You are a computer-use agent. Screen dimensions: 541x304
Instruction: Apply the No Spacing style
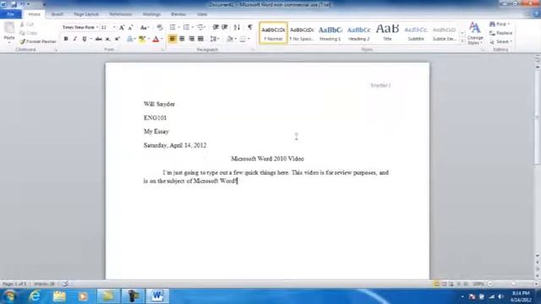click(302, 33)
